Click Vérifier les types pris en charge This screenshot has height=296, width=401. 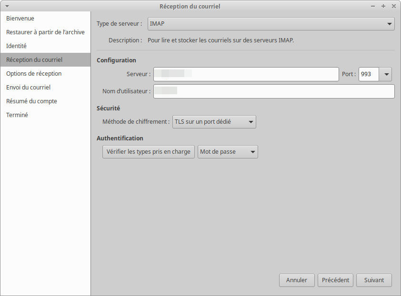[x=148, y=152]
